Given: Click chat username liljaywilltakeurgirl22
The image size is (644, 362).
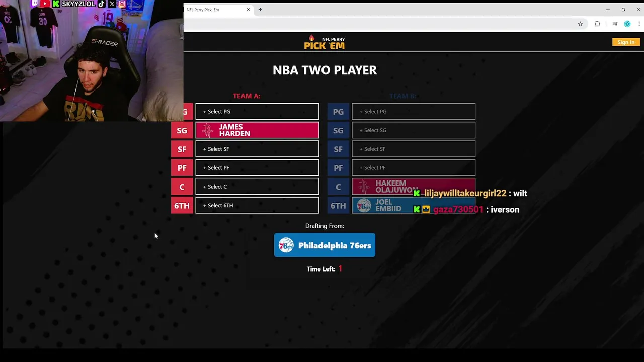Looking at the screenshot, I should pos(465,193).
